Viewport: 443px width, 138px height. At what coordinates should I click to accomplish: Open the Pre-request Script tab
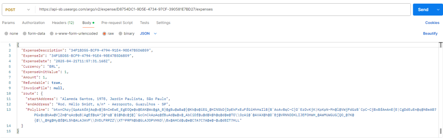click(117, 23)
